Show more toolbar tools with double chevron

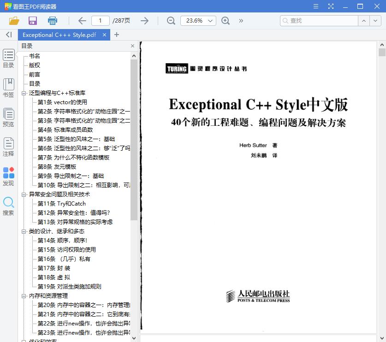(x=241, y=21)
